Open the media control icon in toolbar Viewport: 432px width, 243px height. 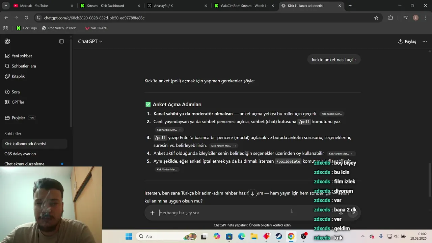[406, 18]
